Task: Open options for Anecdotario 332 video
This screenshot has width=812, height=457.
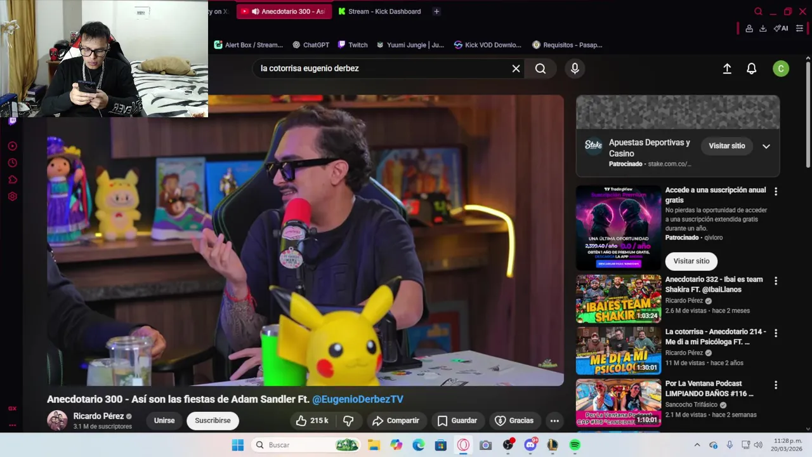Action: 775,281
